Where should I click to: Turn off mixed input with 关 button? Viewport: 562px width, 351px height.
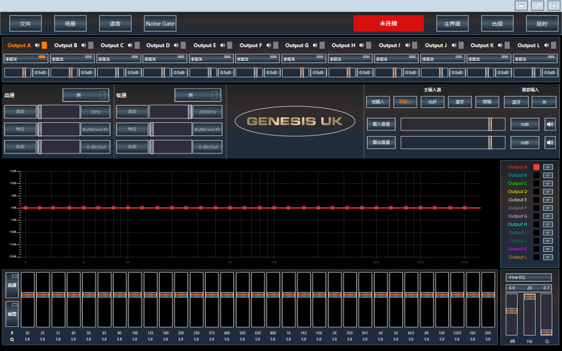[544, 102]
